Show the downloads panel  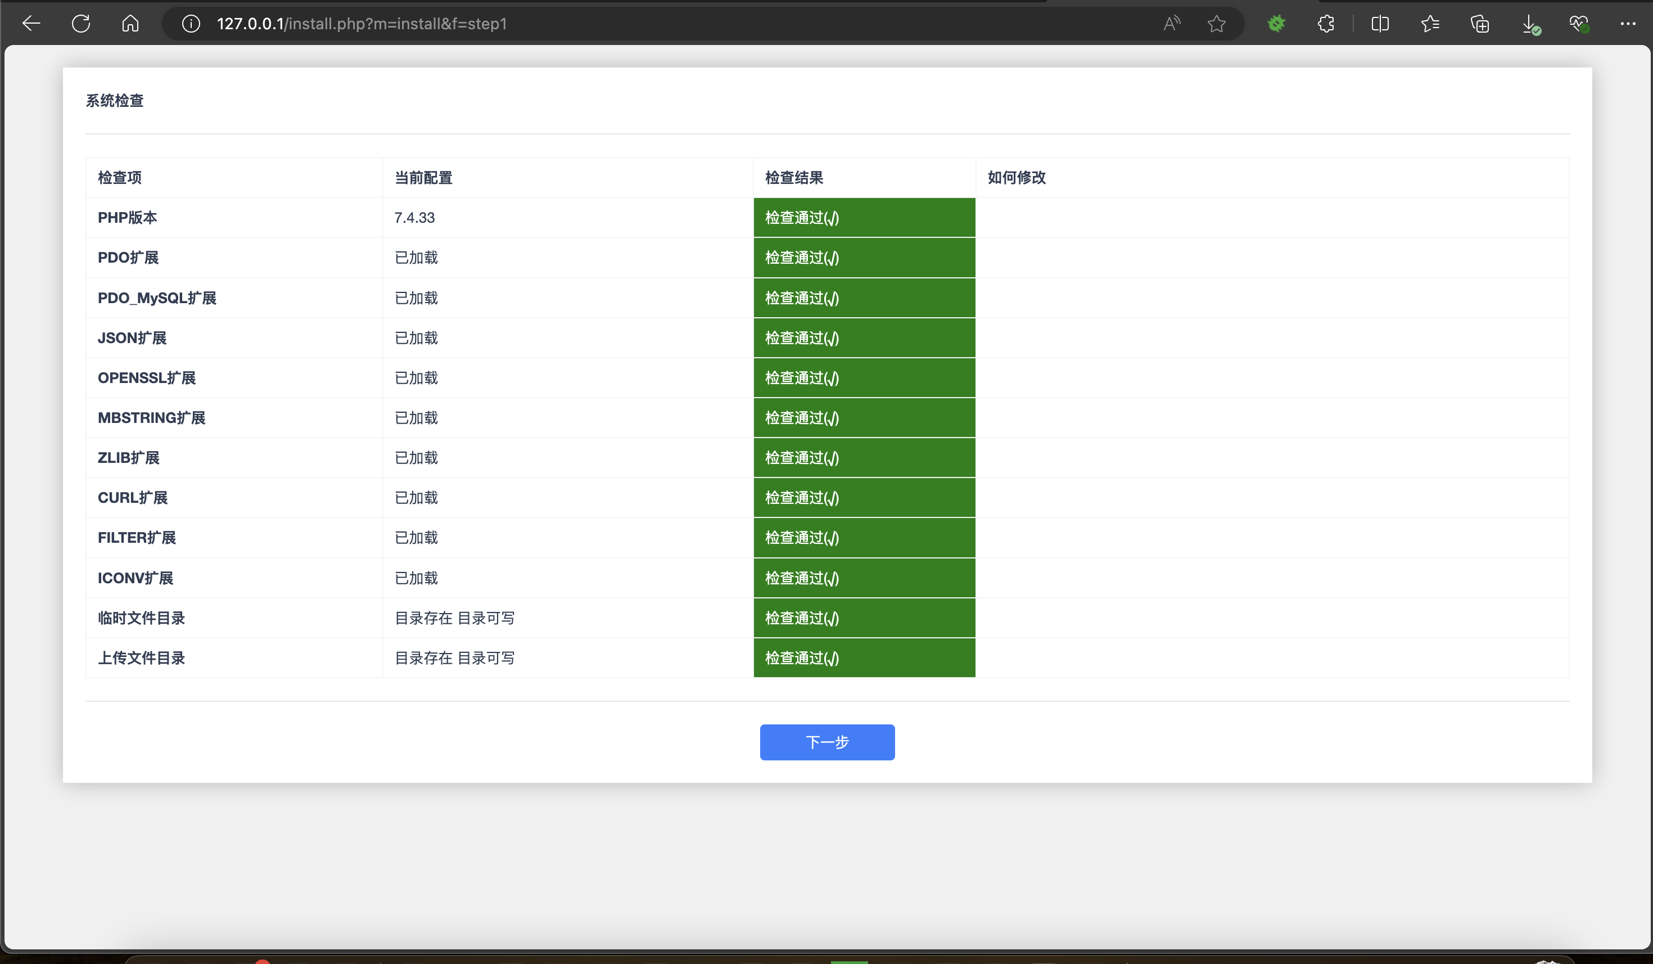[1530, 24]
